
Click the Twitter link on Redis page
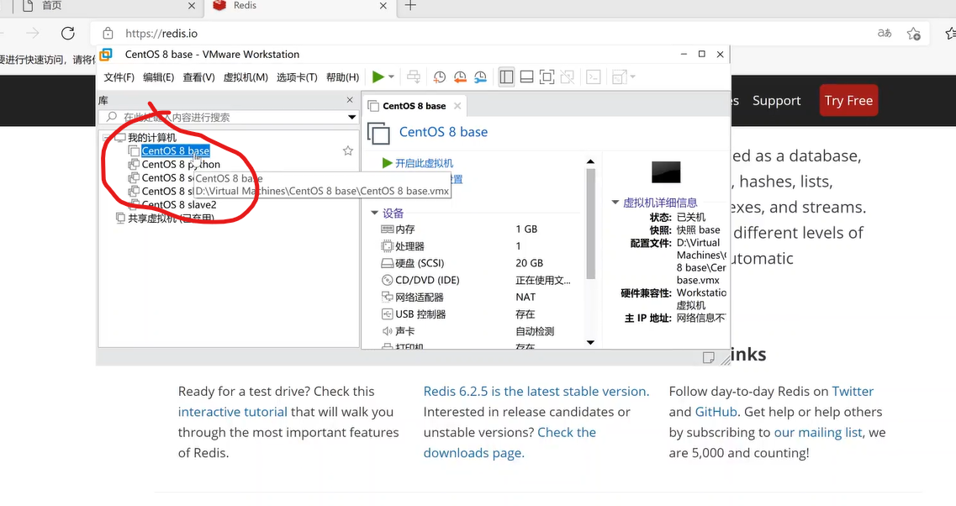(853, 392)
